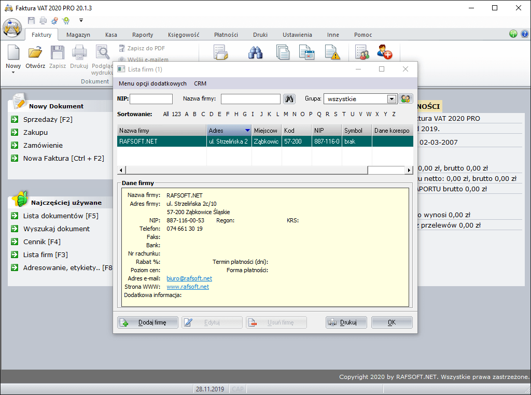Click the blue help question mark icon
Screen dimensions: 531x395
(525, 34)
